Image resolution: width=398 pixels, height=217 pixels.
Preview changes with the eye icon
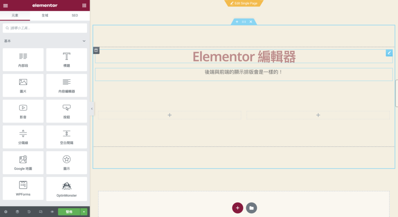coord(52,212)
